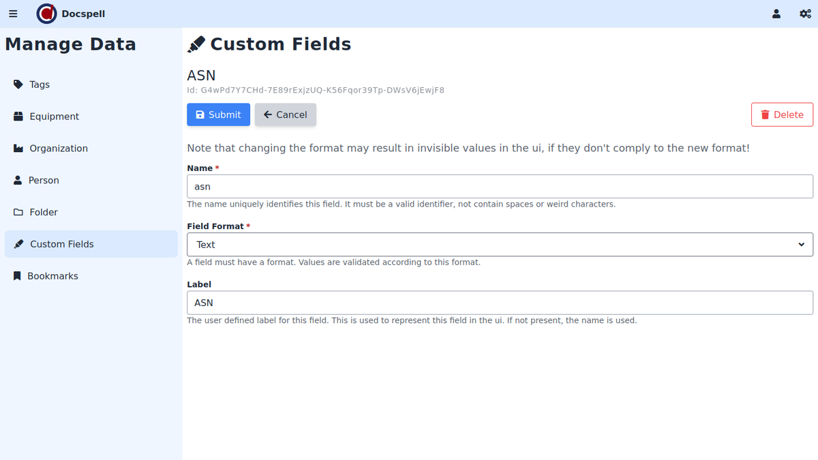
Task: Cancel editing the ASN field
Action: 285,114
